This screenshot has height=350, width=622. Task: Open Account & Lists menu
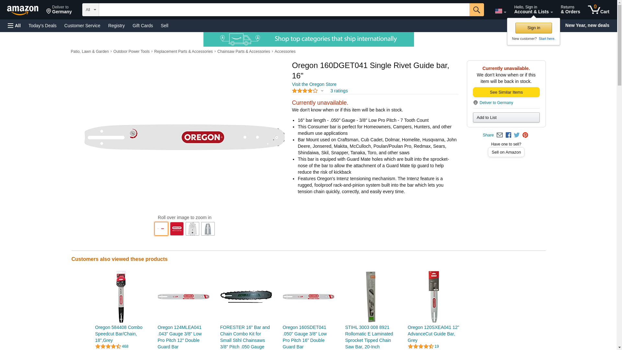point(533,10)
